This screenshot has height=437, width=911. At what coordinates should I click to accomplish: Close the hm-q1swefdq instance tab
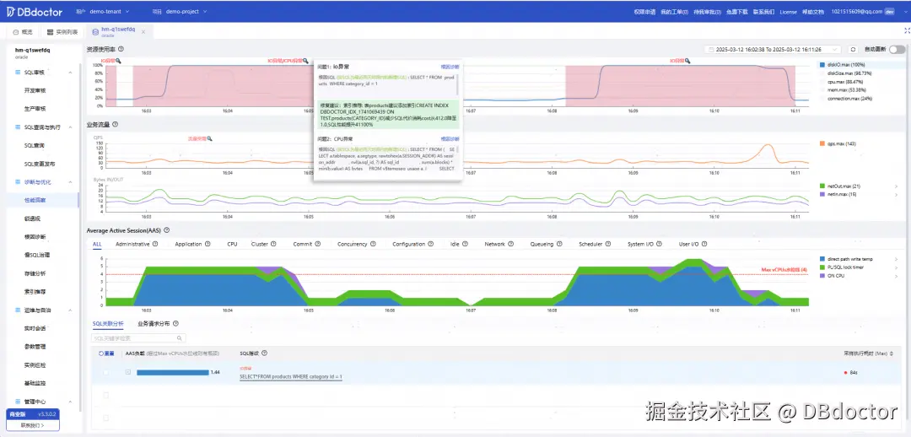point(143,31)
